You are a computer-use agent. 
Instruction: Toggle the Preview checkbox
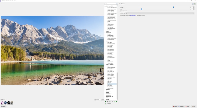click(x=1, y=100)
